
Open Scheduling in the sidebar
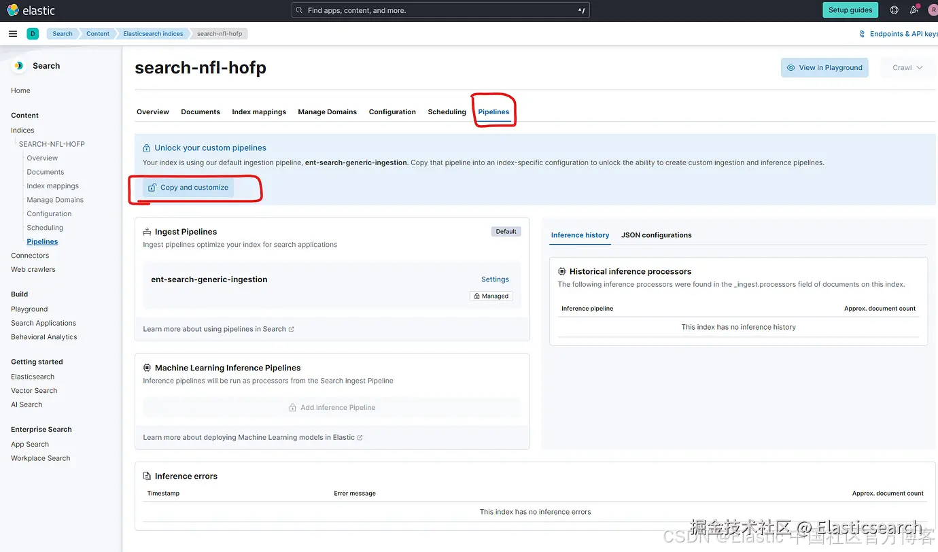click(45, 228)
